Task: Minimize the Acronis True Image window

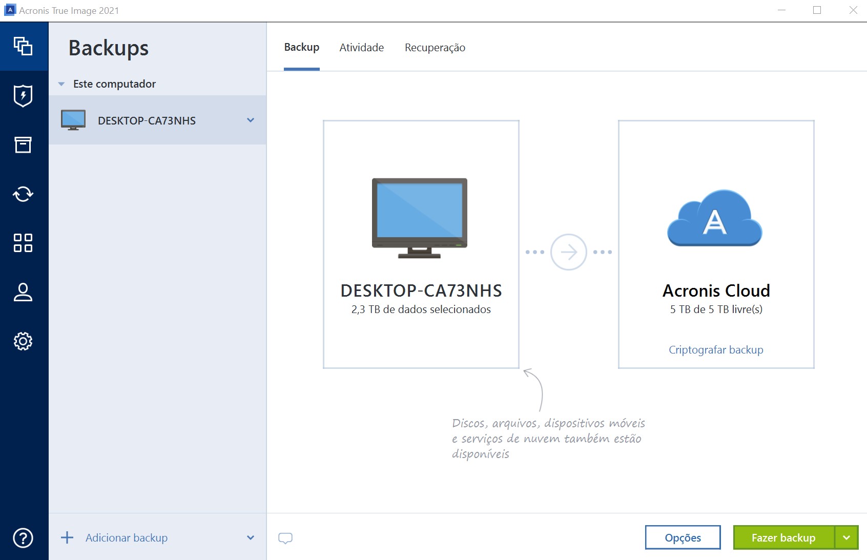Action: [781, 10]
